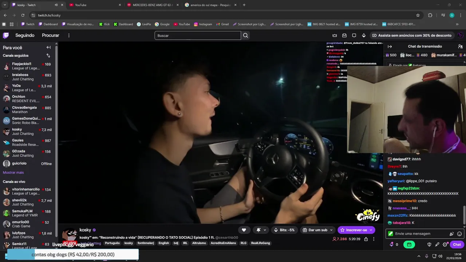
Task: Collapse the Para você sidebar
Action: 48,47
